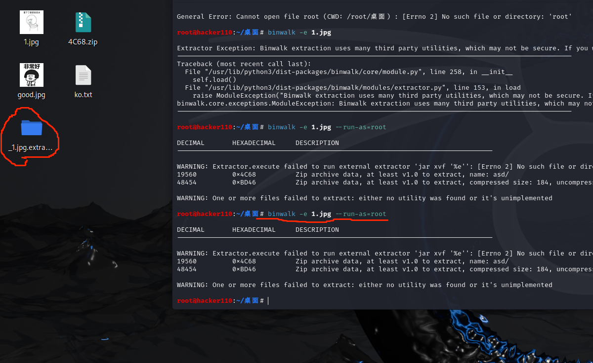Open the ko.txt text file icon
Image resolution: width=593 pixels, height=363 pixels.
(x=83, y=75)
